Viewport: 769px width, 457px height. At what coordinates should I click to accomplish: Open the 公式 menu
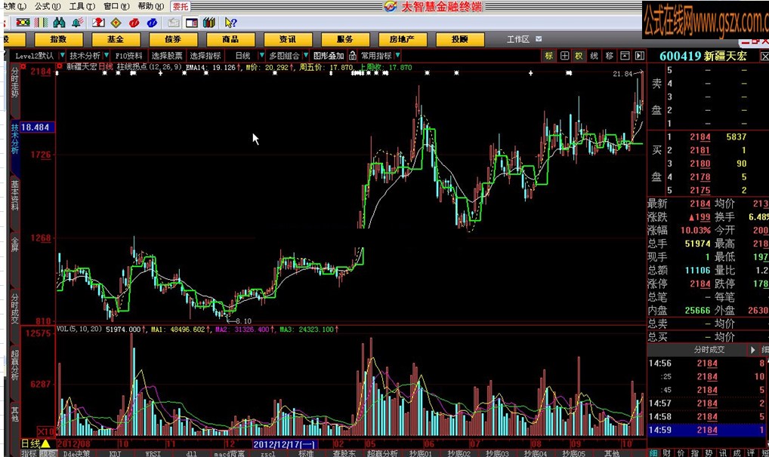[47, 6]
